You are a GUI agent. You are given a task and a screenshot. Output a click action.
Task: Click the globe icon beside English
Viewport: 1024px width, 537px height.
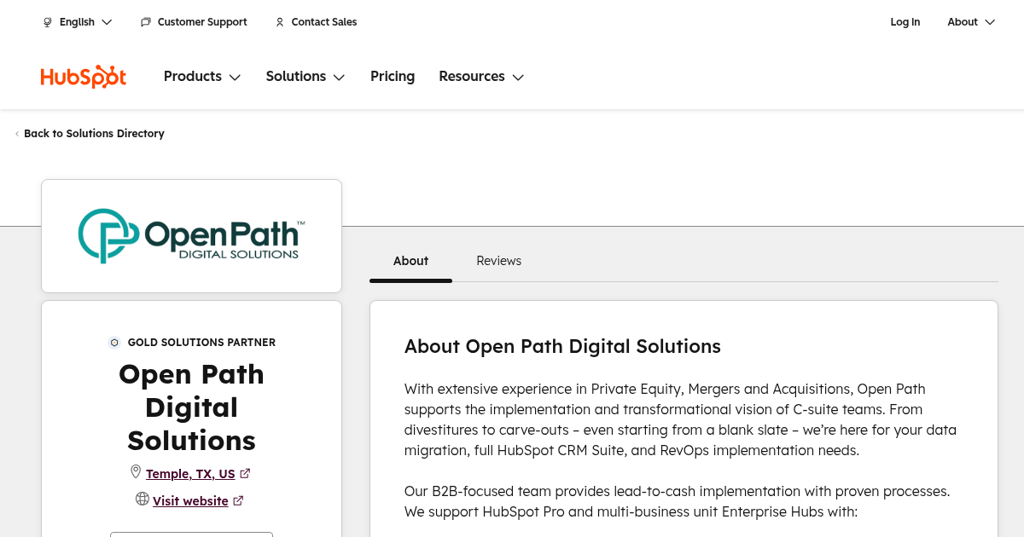click(x=48, y=22)
